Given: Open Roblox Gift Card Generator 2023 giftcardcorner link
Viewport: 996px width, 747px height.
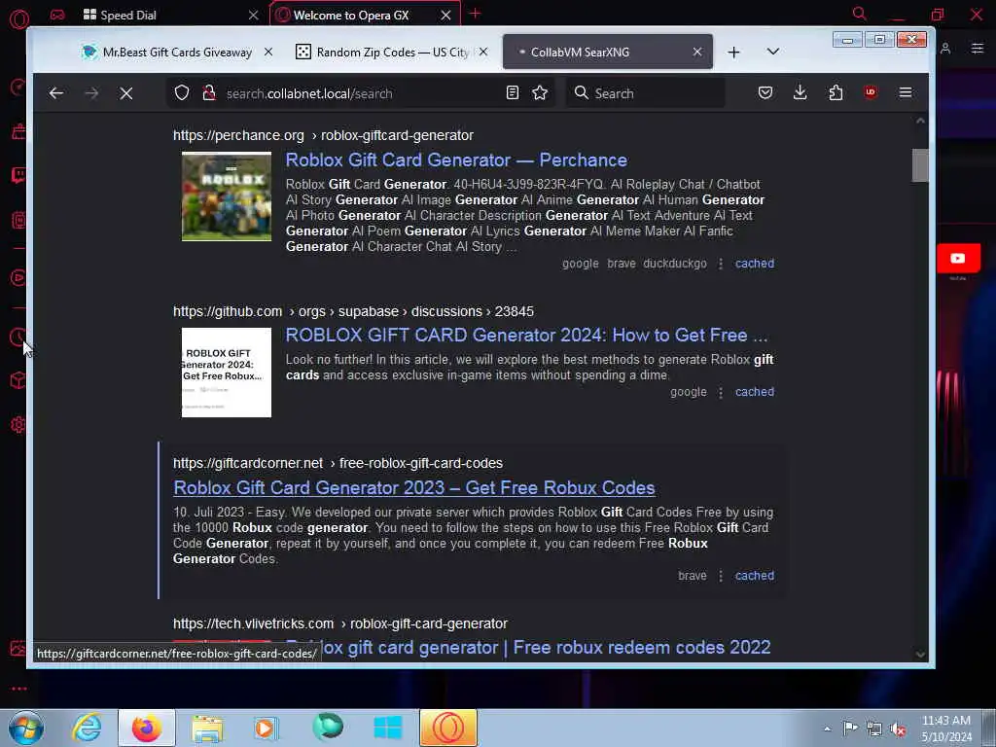Looking at the screenshot, I should click(x=414, y=488).
